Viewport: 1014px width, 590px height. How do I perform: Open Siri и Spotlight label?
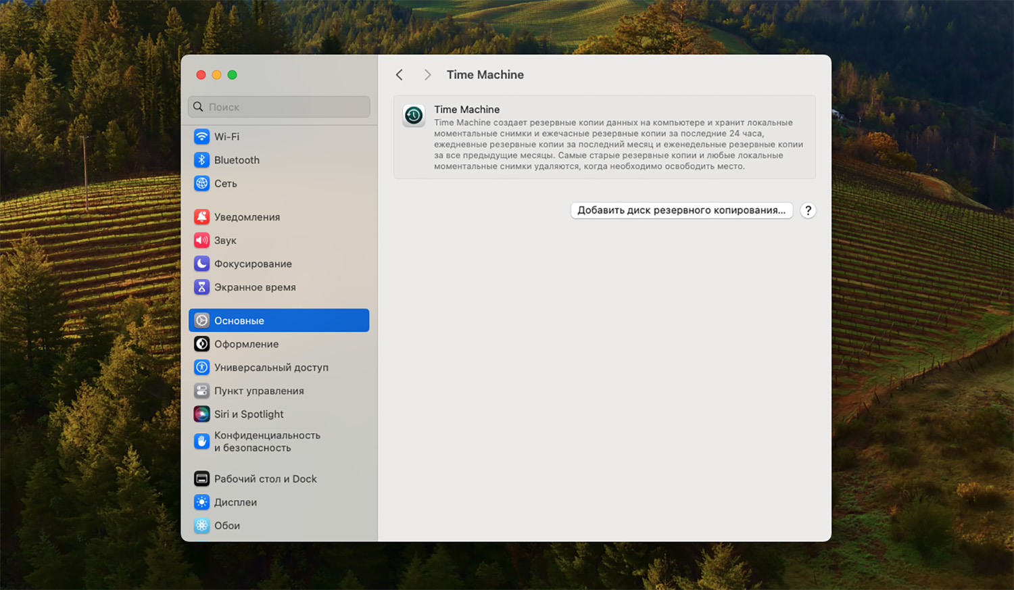click(x=249, y=414)
